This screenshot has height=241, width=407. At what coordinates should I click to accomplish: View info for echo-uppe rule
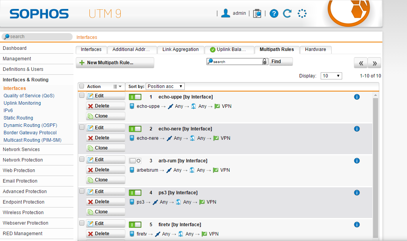pos(357,97)
